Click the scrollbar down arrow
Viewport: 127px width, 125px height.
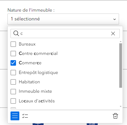point(121,106)
